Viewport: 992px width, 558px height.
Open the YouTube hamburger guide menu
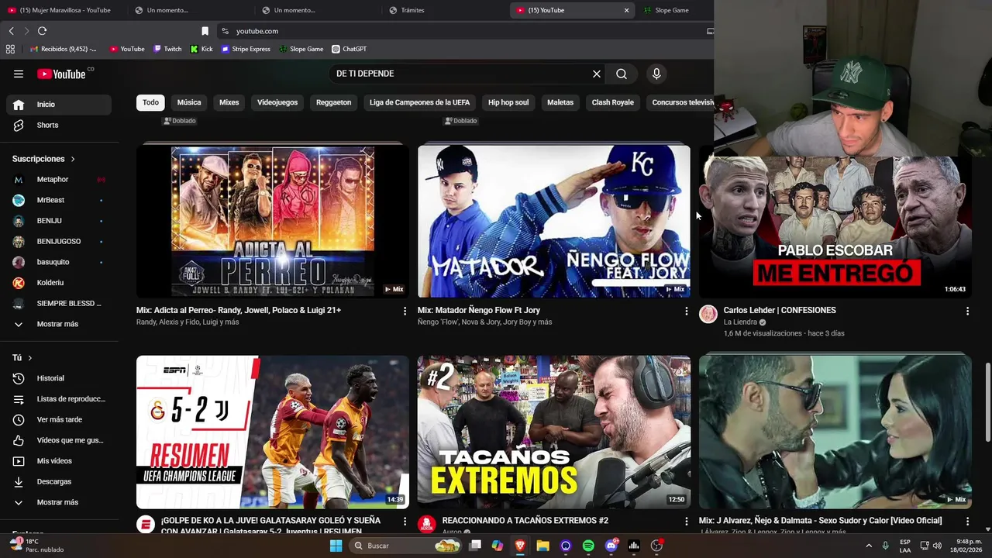click(19, 74)
